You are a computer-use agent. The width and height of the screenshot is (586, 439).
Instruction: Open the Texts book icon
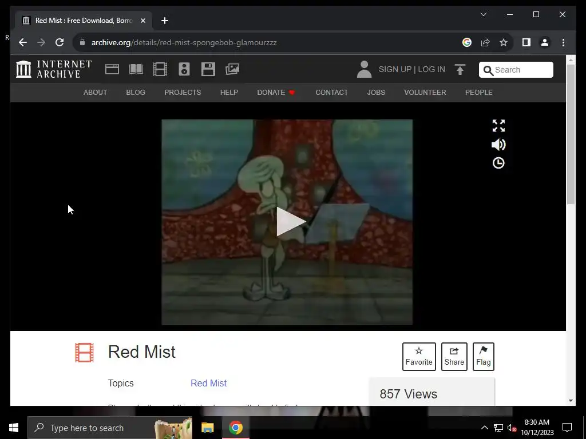[x=136, y=69]
